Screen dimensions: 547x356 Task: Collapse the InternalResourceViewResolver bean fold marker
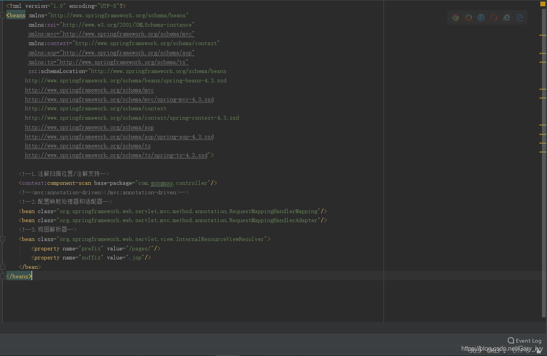3,239
